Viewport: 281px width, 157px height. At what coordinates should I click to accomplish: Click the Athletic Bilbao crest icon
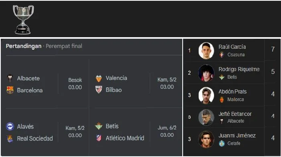click(x=99, y=90)
